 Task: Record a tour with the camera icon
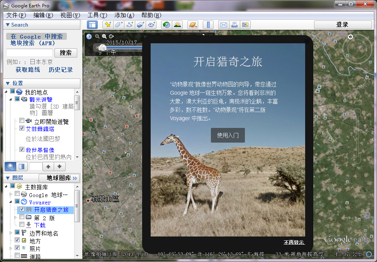[151, 25]
